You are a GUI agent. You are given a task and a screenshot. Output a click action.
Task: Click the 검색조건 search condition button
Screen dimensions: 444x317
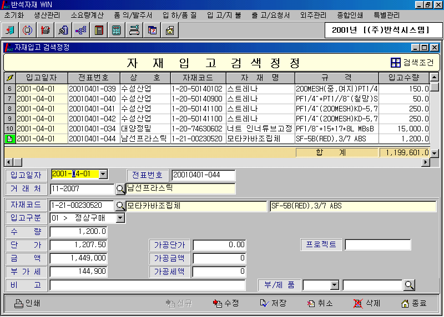coord(412,63)
